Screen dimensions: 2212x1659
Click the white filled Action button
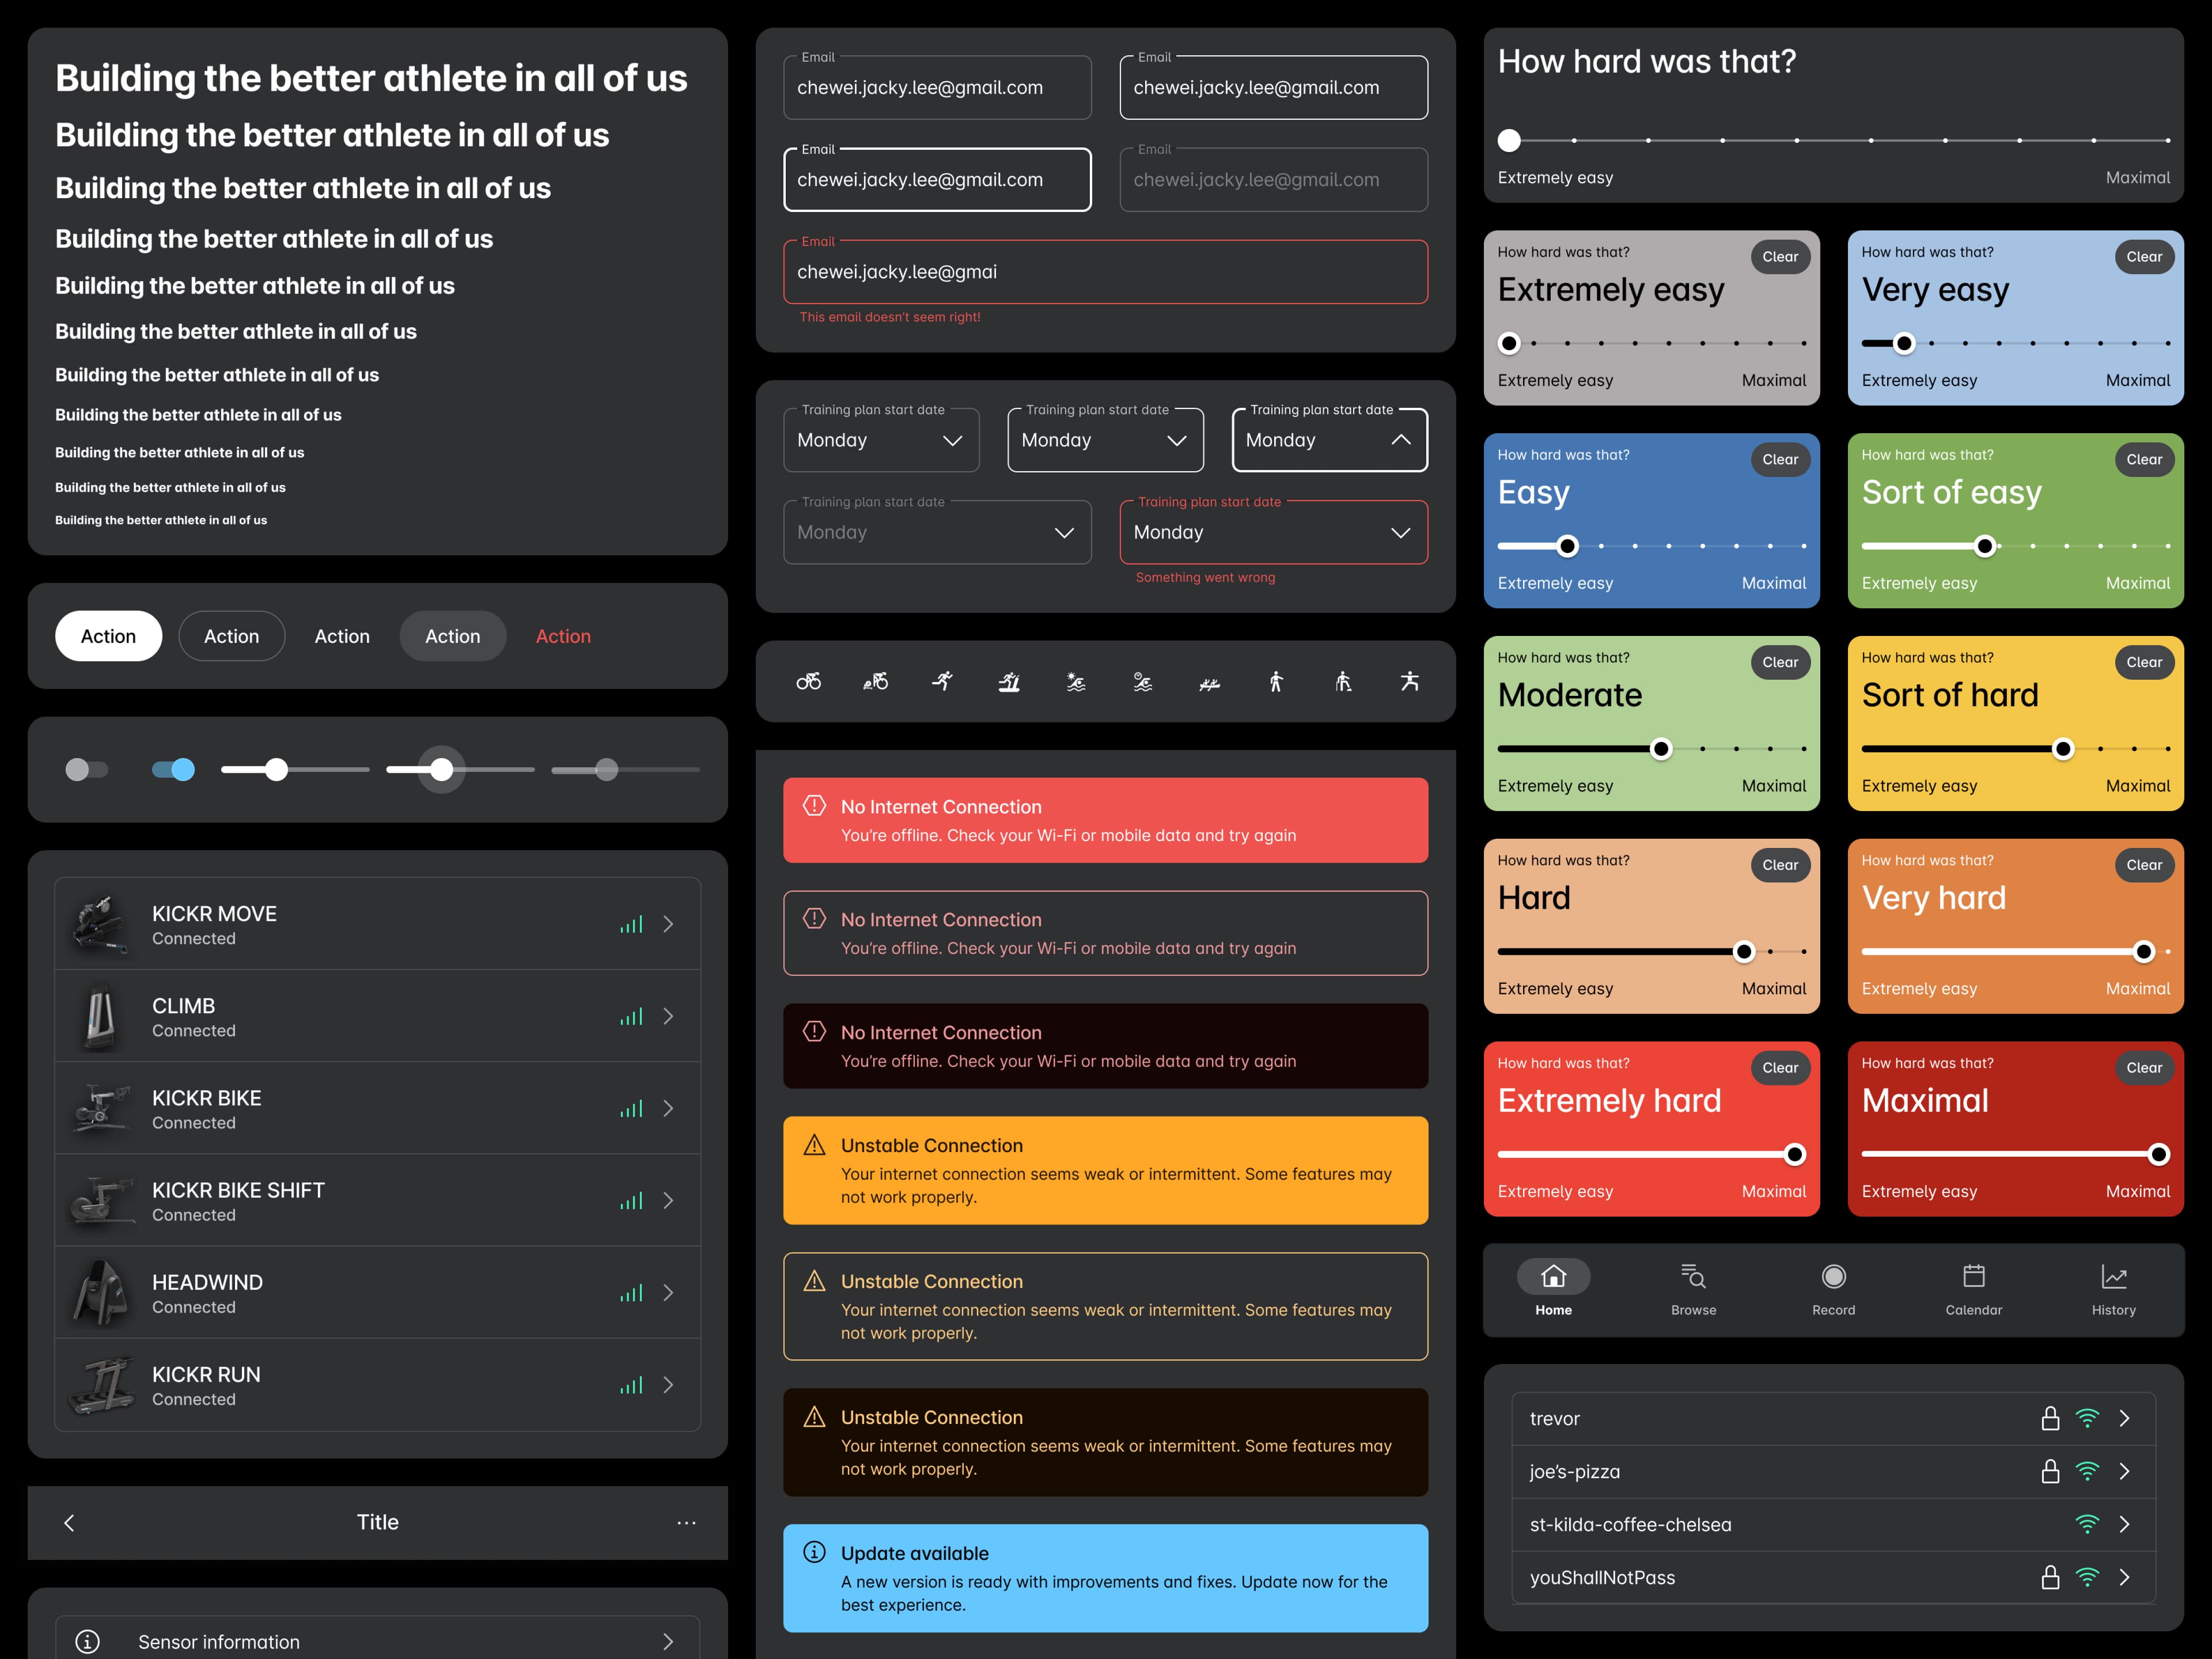(108, 636)
